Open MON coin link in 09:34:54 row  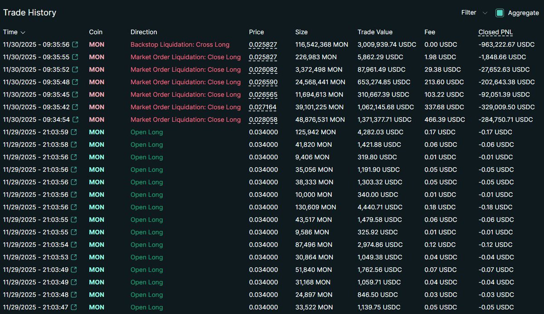coord(97,120)
